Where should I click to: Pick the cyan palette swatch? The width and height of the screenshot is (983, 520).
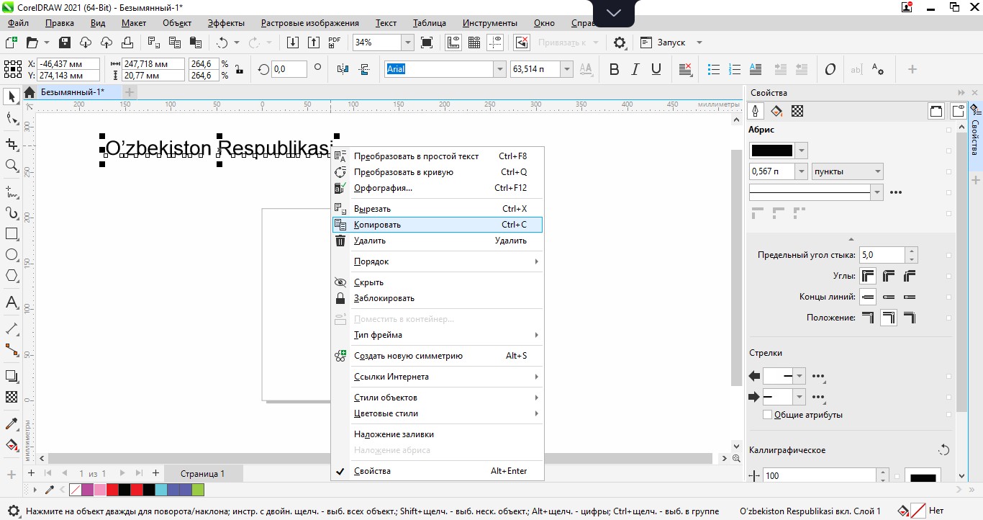tap(160, 490)
